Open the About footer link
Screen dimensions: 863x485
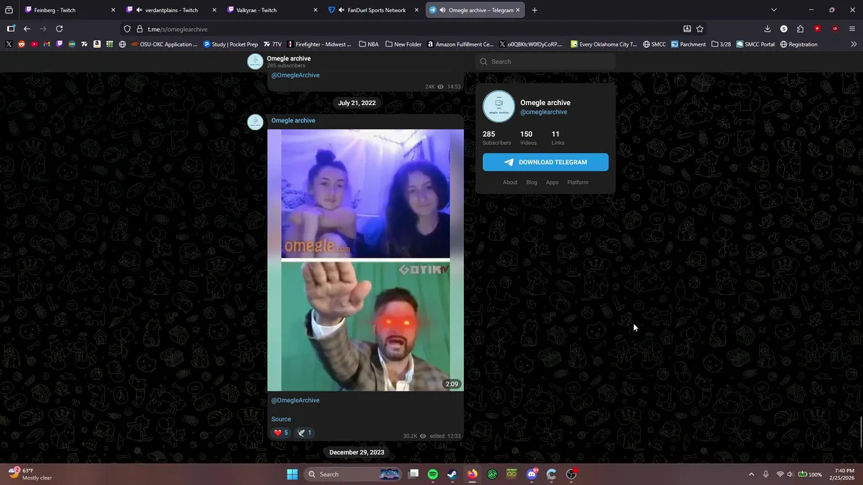510,183
